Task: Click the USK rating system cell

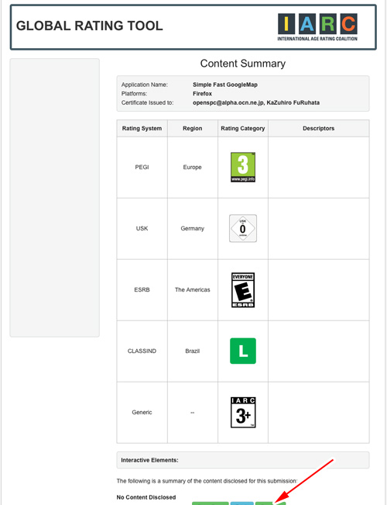Action: [x=142, y=228]
